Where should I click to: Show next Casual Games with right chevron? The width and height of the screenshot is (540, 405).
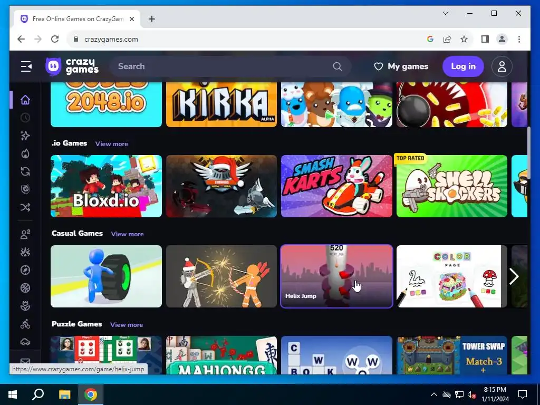(514, 276)
